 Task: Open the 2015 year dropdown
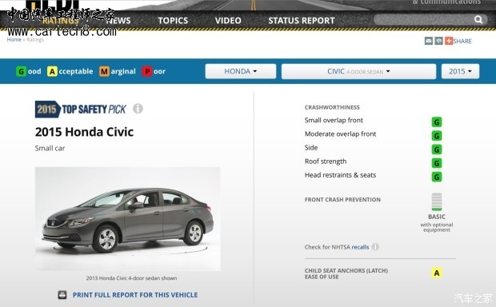coord(460,71)
